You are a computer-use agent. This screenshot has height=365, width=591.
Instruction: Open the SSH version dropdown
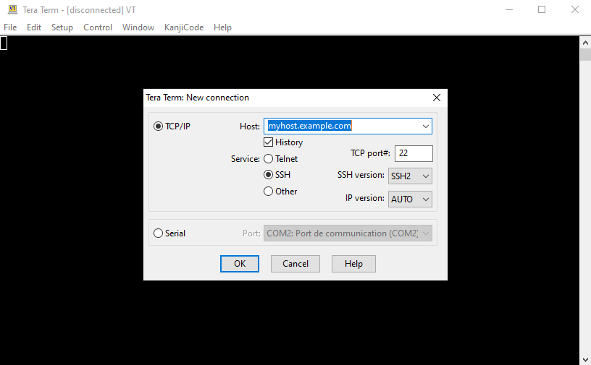[410, 176]
